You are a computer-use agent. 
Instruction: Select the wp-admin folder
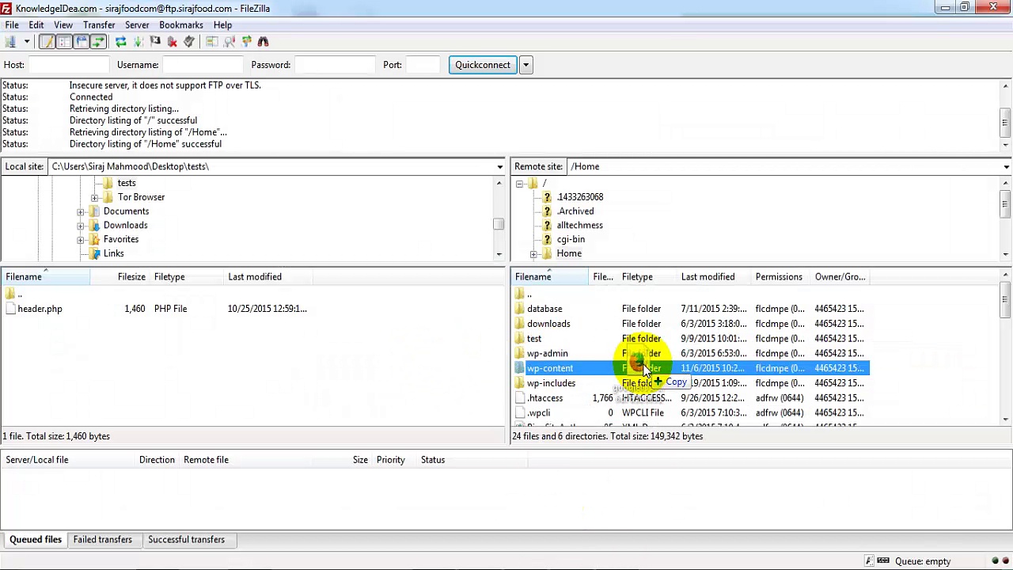[x=547, y=354]
